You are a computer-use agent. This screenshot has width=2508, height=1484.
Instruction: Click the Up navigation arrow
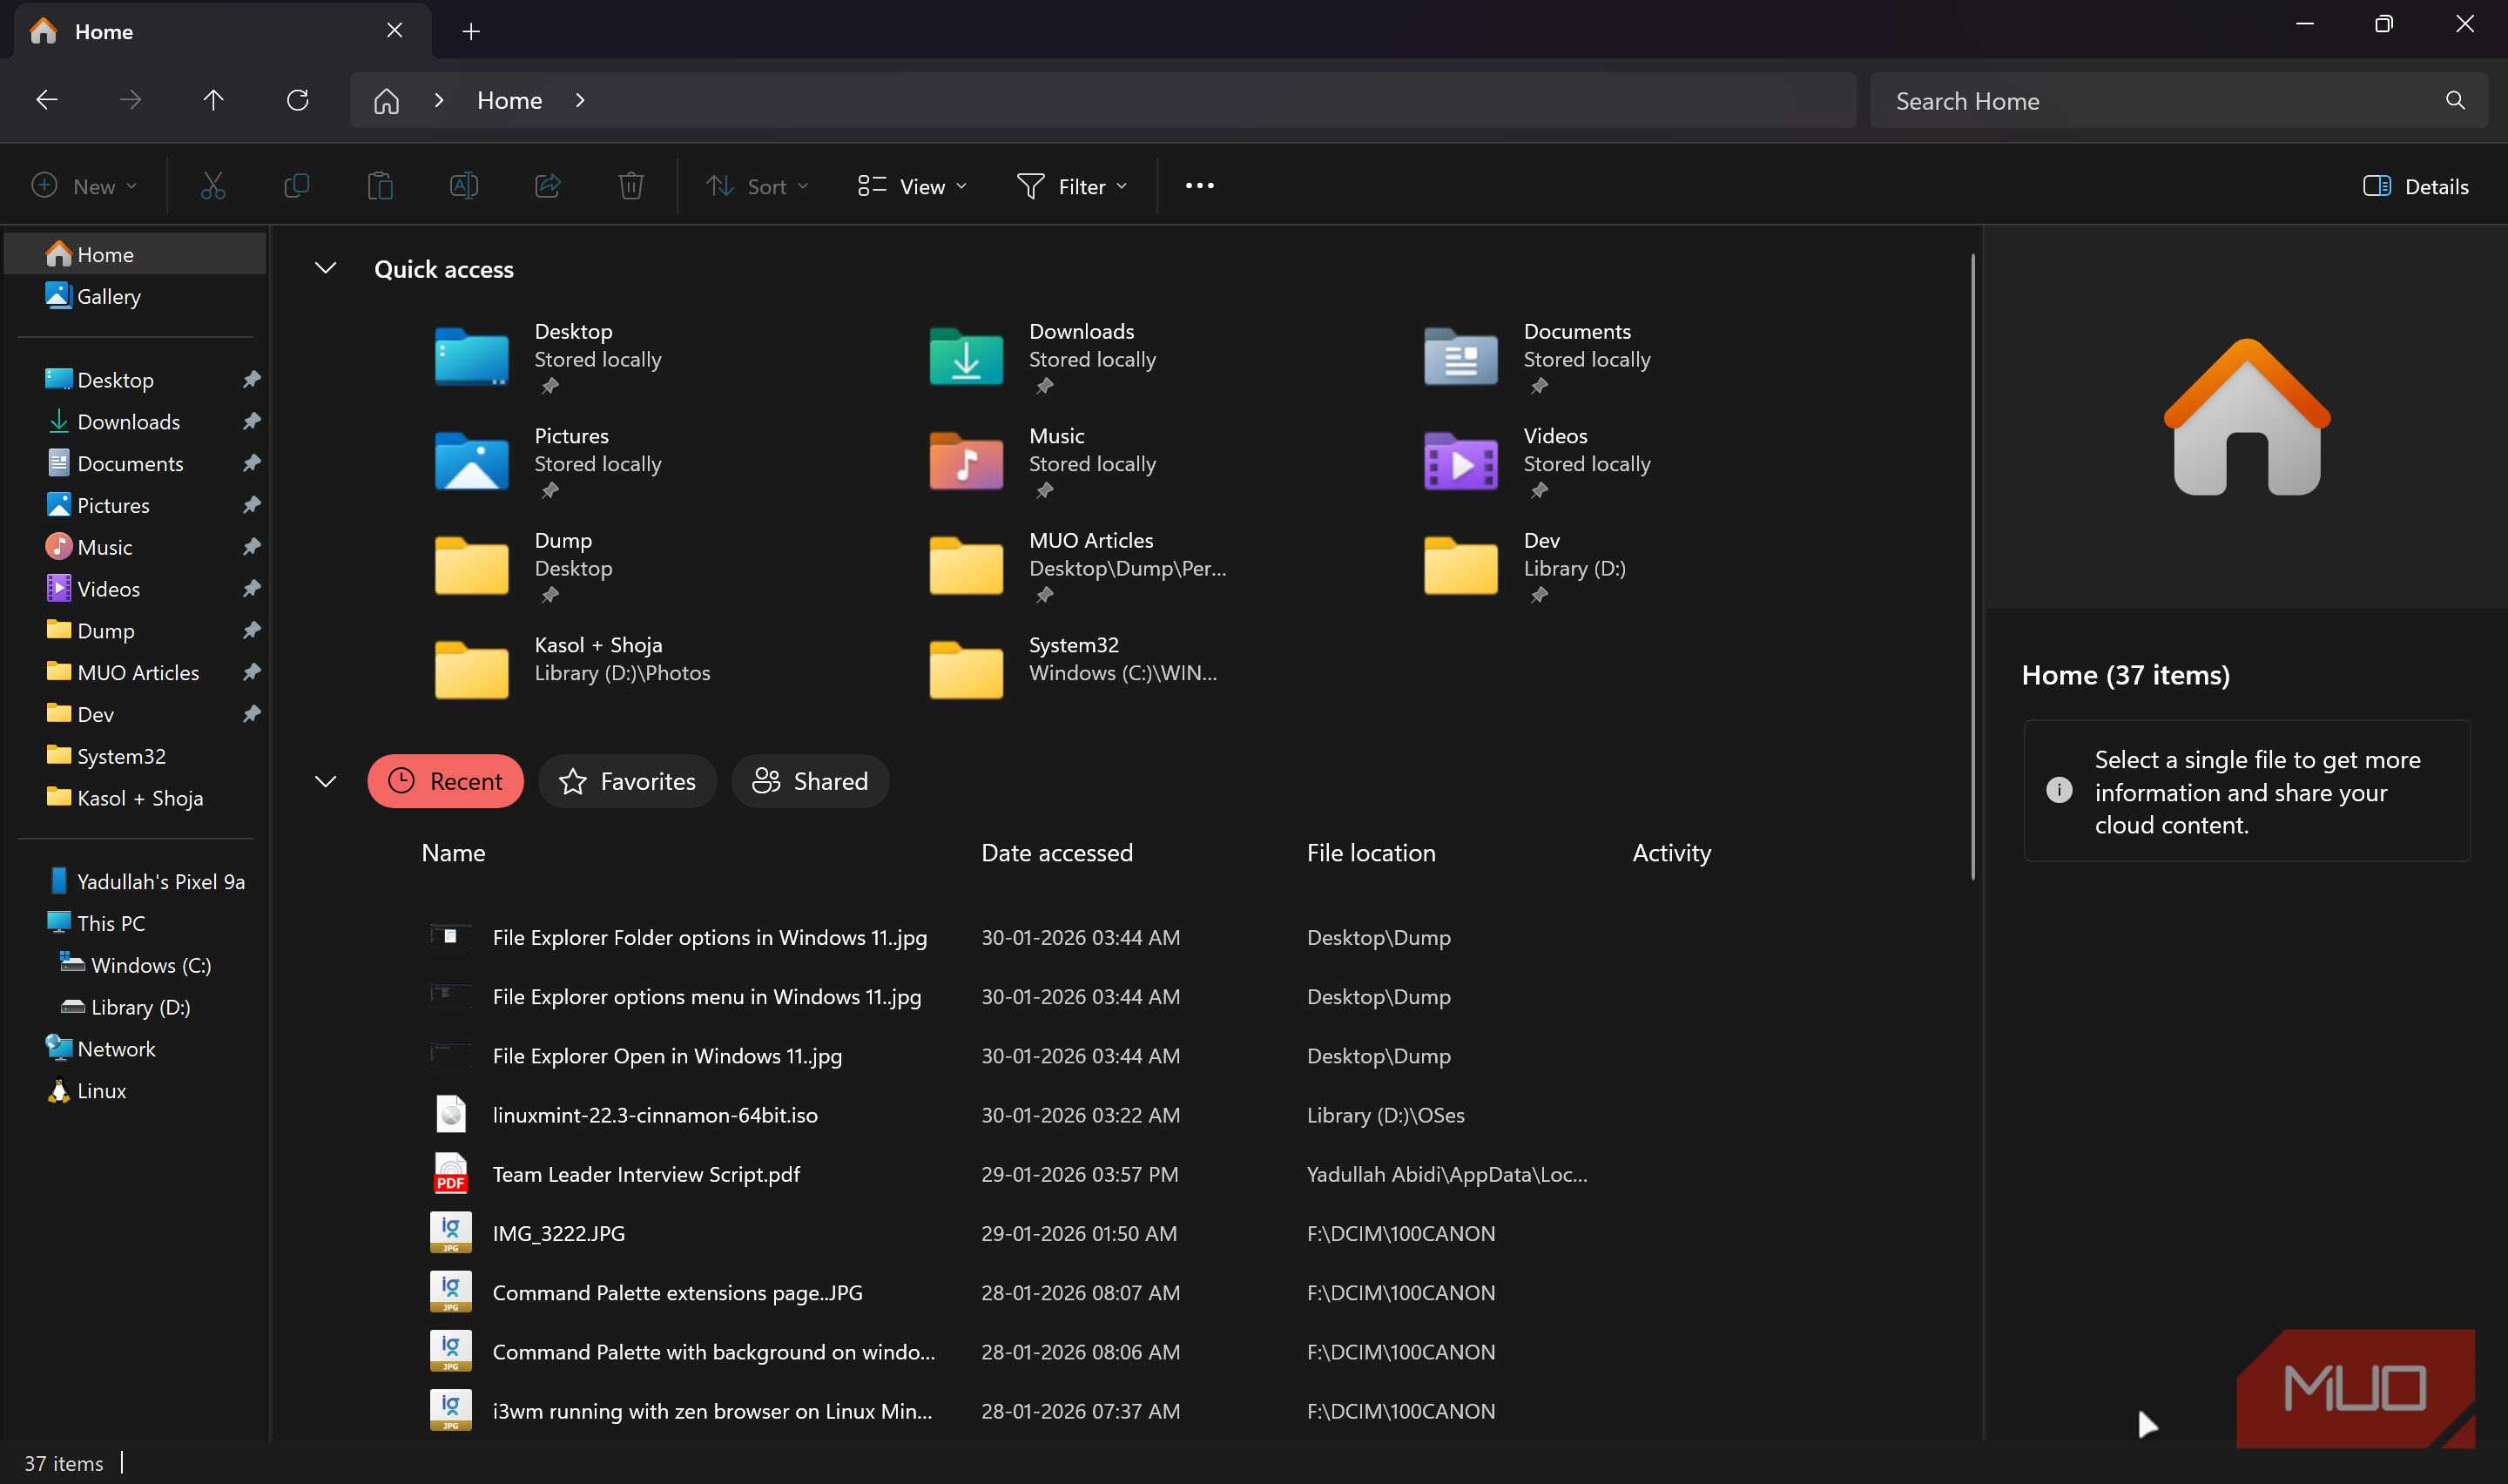pos(212,100)
